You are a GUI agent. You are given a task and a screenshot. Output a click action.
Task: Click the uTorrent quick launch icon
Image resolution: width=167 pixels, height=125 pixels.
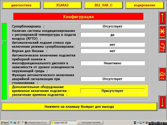[11, 123]
